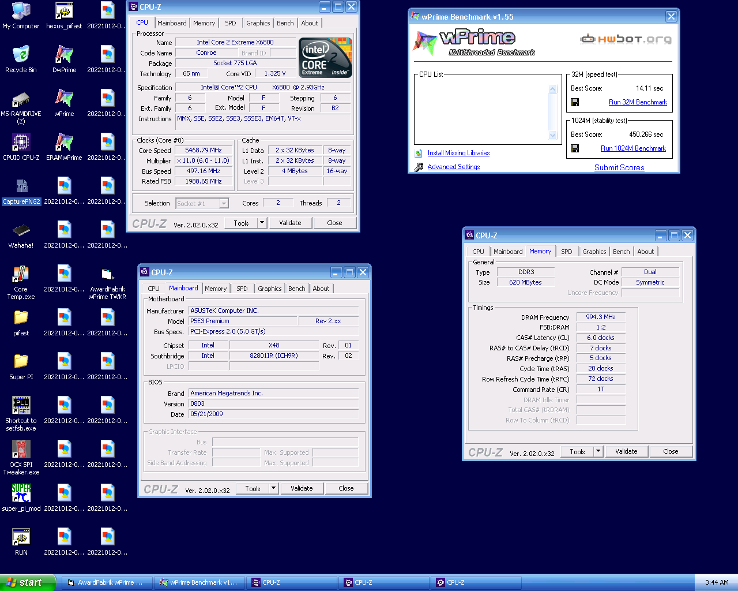
Task: Expand Tools dropdown arrow in CPU tab window
Action: click(262, 223)
